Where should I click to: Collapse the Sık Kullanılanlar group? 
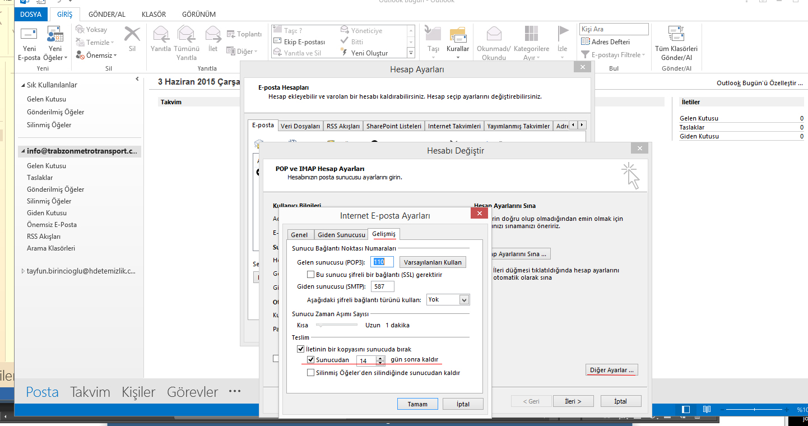coord(23,85)
